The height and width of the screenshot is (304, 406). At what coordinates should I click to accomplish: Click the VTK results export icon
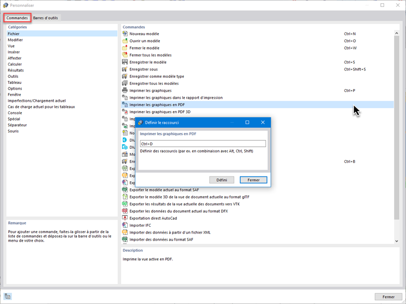[x=125, y=204]
